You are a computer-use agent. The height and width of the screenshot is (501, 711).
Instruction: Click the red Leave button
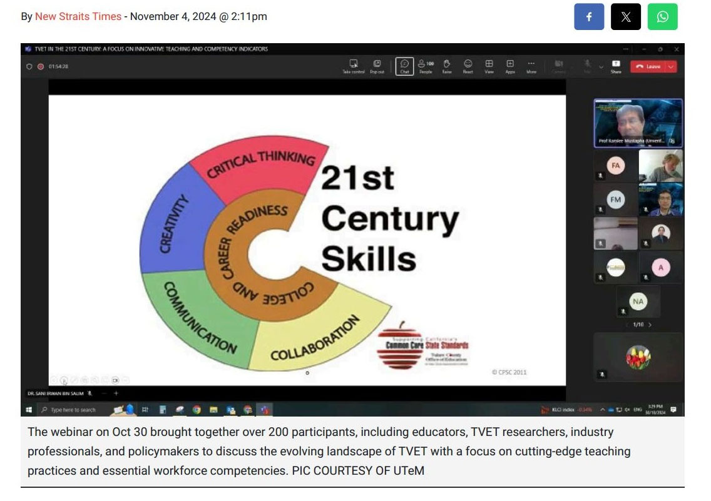pyautogui.click(x=648, y=66)
